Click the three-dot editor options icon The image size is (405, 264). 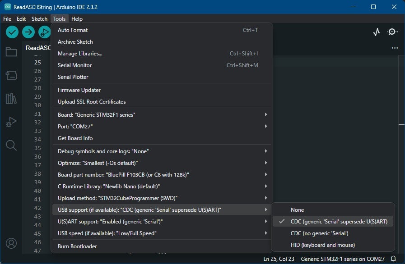tap(395, 48)
